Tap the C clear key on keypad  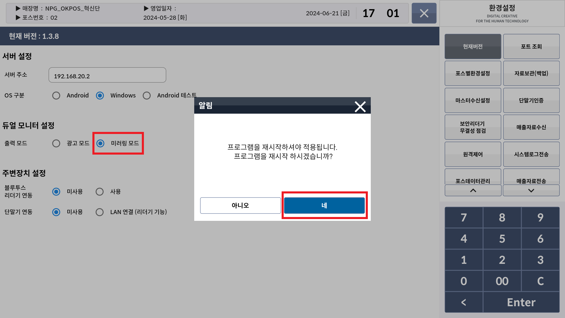tap(540, 281)
